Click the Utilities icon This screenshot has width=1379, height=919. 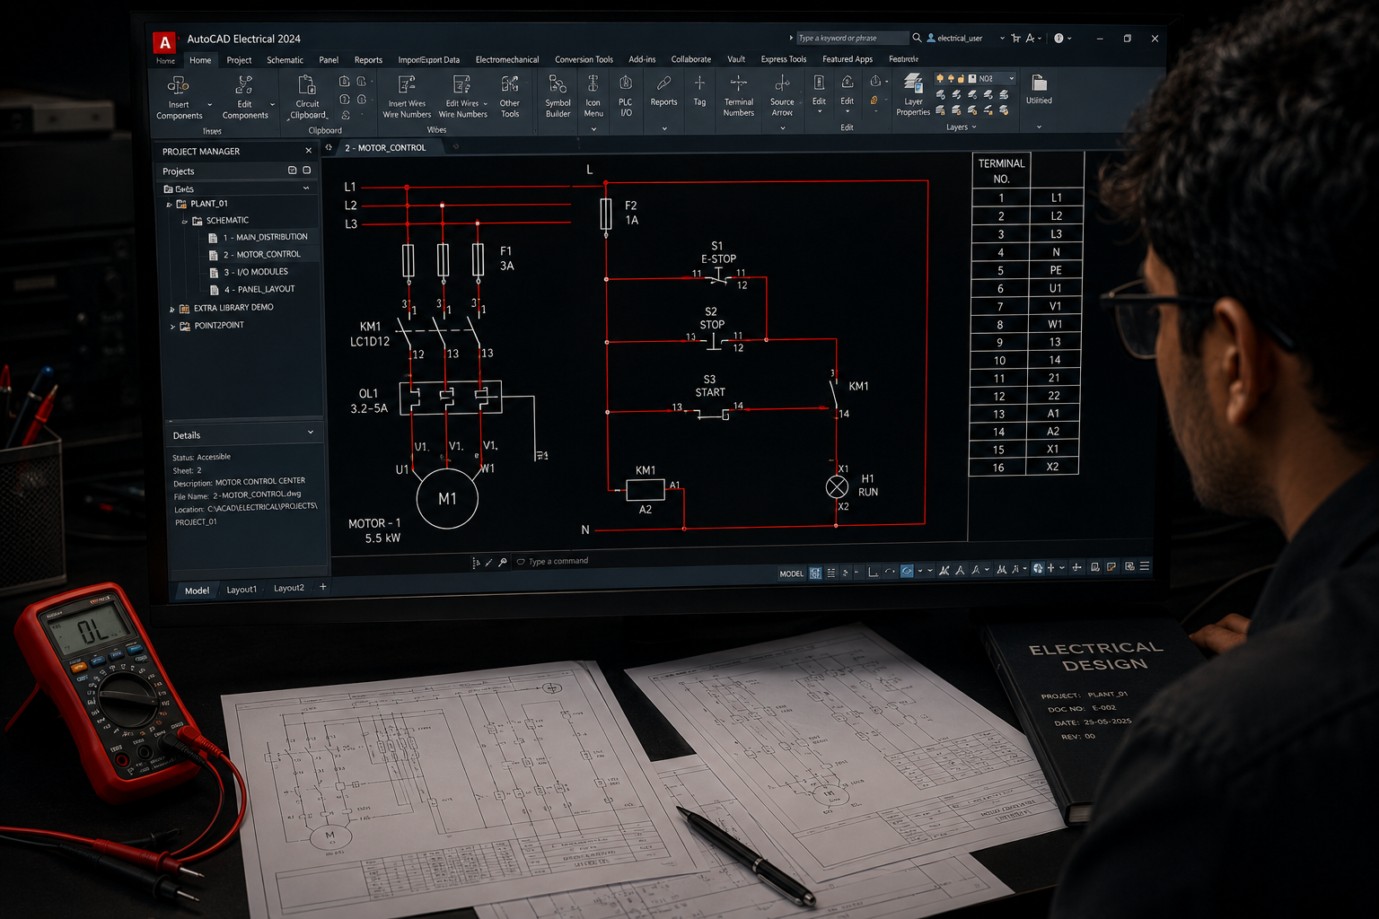1039,83
